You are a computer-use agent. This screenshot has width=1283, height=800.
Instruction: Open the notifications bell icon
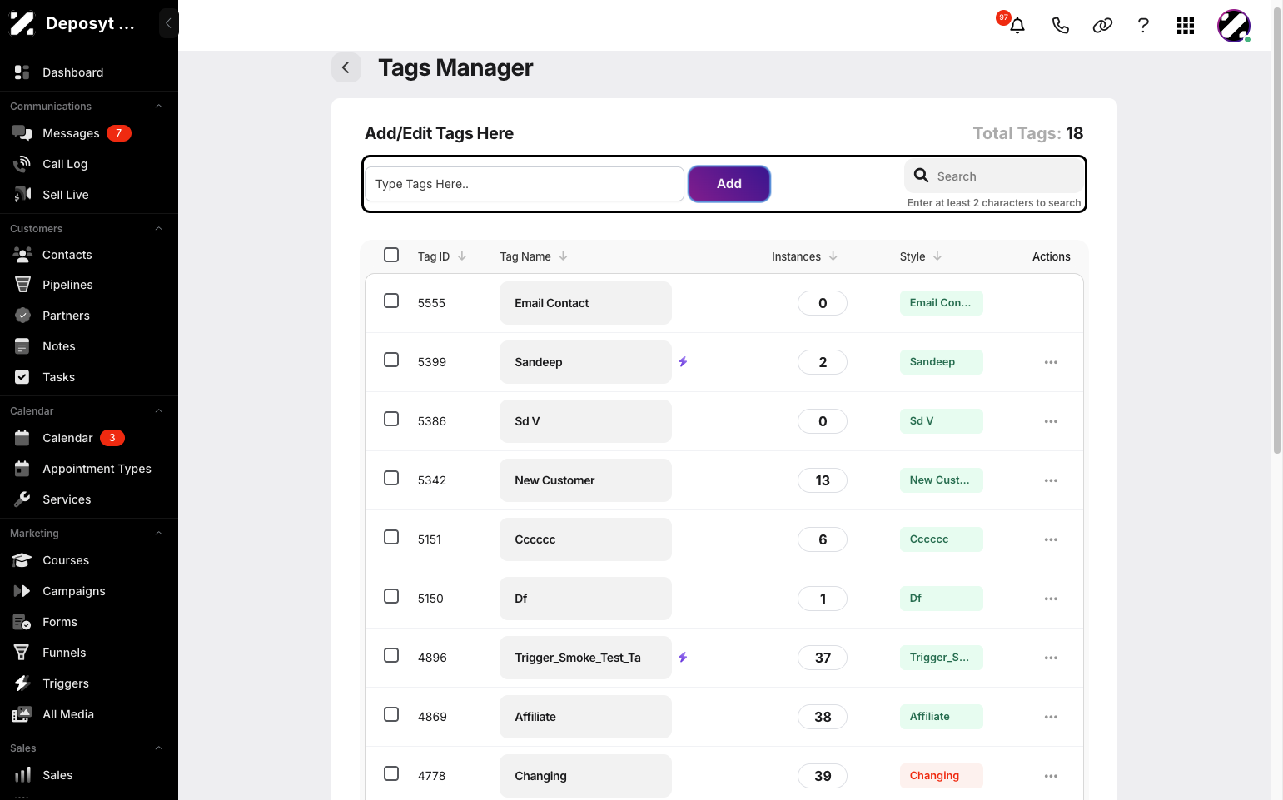click(x=1017, y=26)
